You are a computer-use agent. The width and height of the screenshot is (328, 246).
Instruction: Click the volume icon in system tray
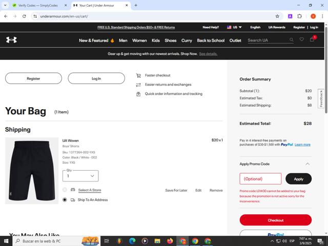click(284, 241)
